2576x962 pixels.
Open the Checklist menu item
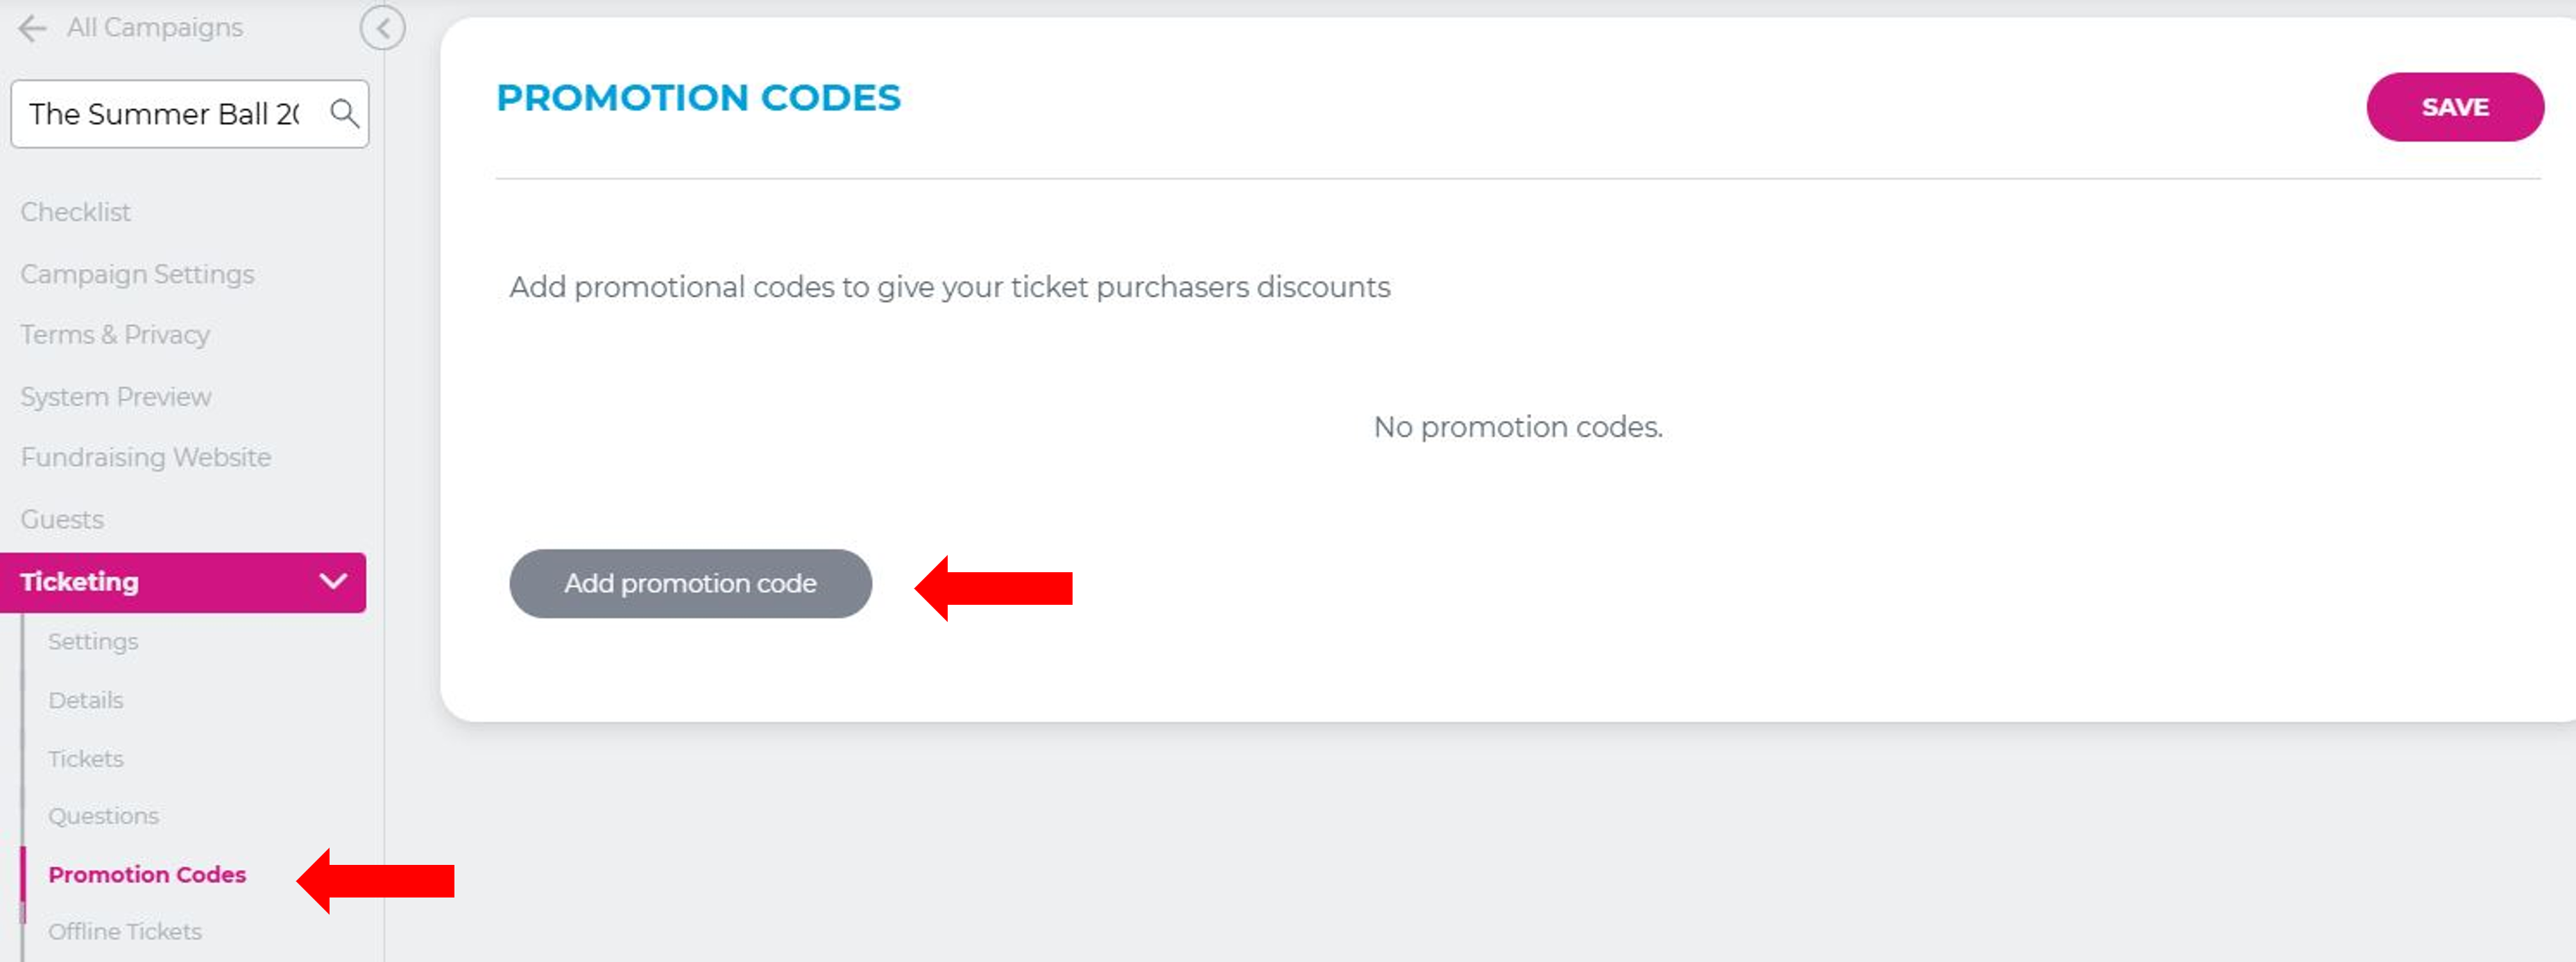click(x=75, y=212)
